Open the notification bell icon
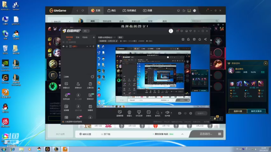Screen dimensions: 271x152 tap(200, 39)
